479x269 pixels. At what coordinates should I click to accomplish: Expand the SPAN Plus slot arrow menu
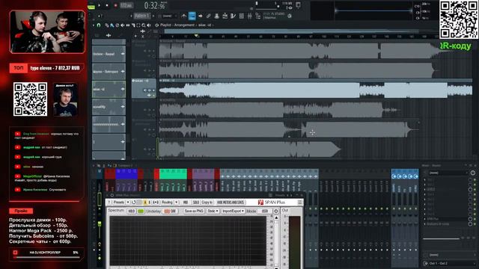coord(424,219)
